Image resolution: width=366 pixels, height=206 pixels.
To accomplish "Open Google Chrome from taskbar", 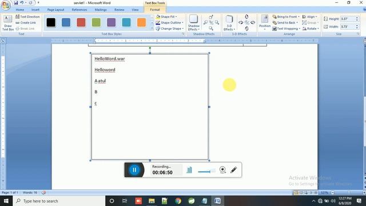I will tap(178, 201).
